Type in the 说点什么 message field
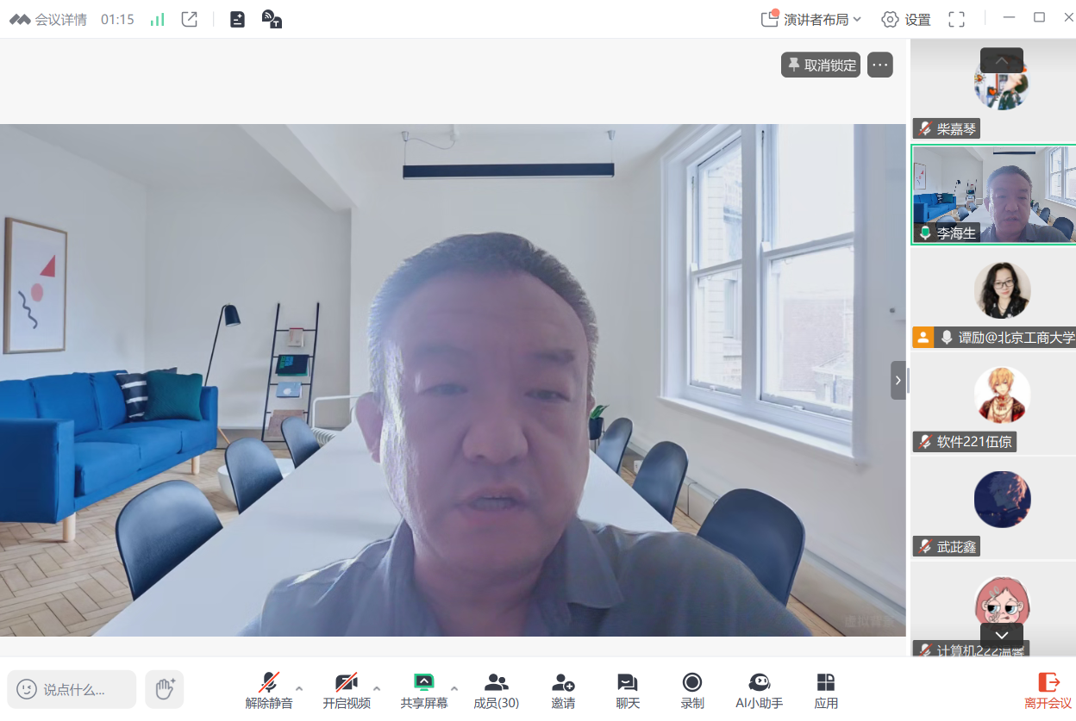 (x=73, y=689)
